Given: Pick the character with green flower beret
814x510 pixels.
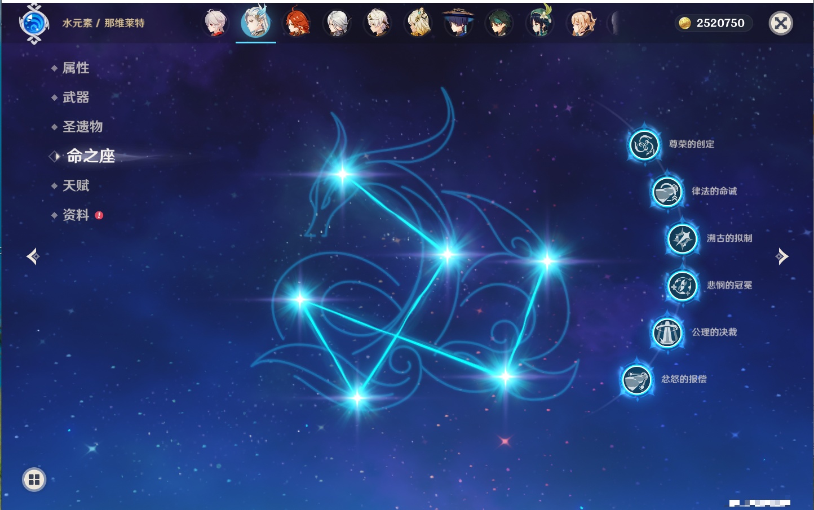Looking at the screenshot, I should (539, 23).
